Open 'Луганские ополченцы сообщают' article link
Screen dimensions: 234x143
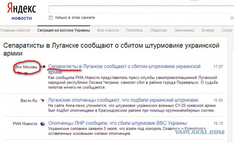[123, 100]
